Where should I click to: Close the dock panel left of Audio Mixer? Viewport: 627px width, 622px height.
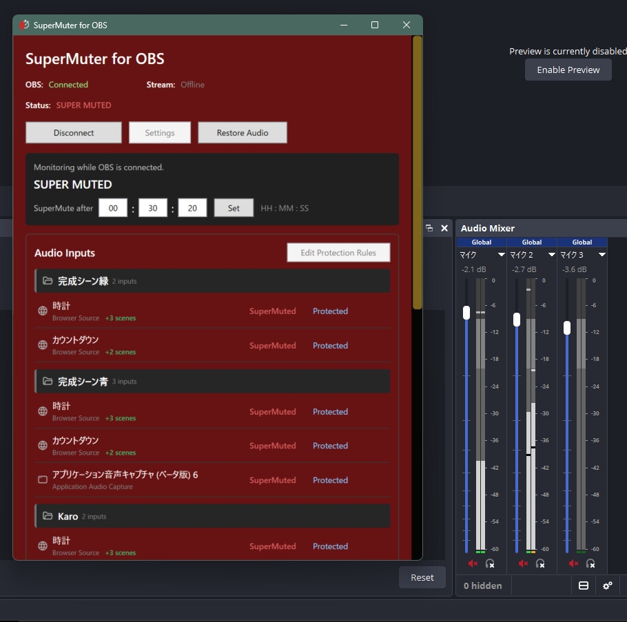click(x=444, y=228)
